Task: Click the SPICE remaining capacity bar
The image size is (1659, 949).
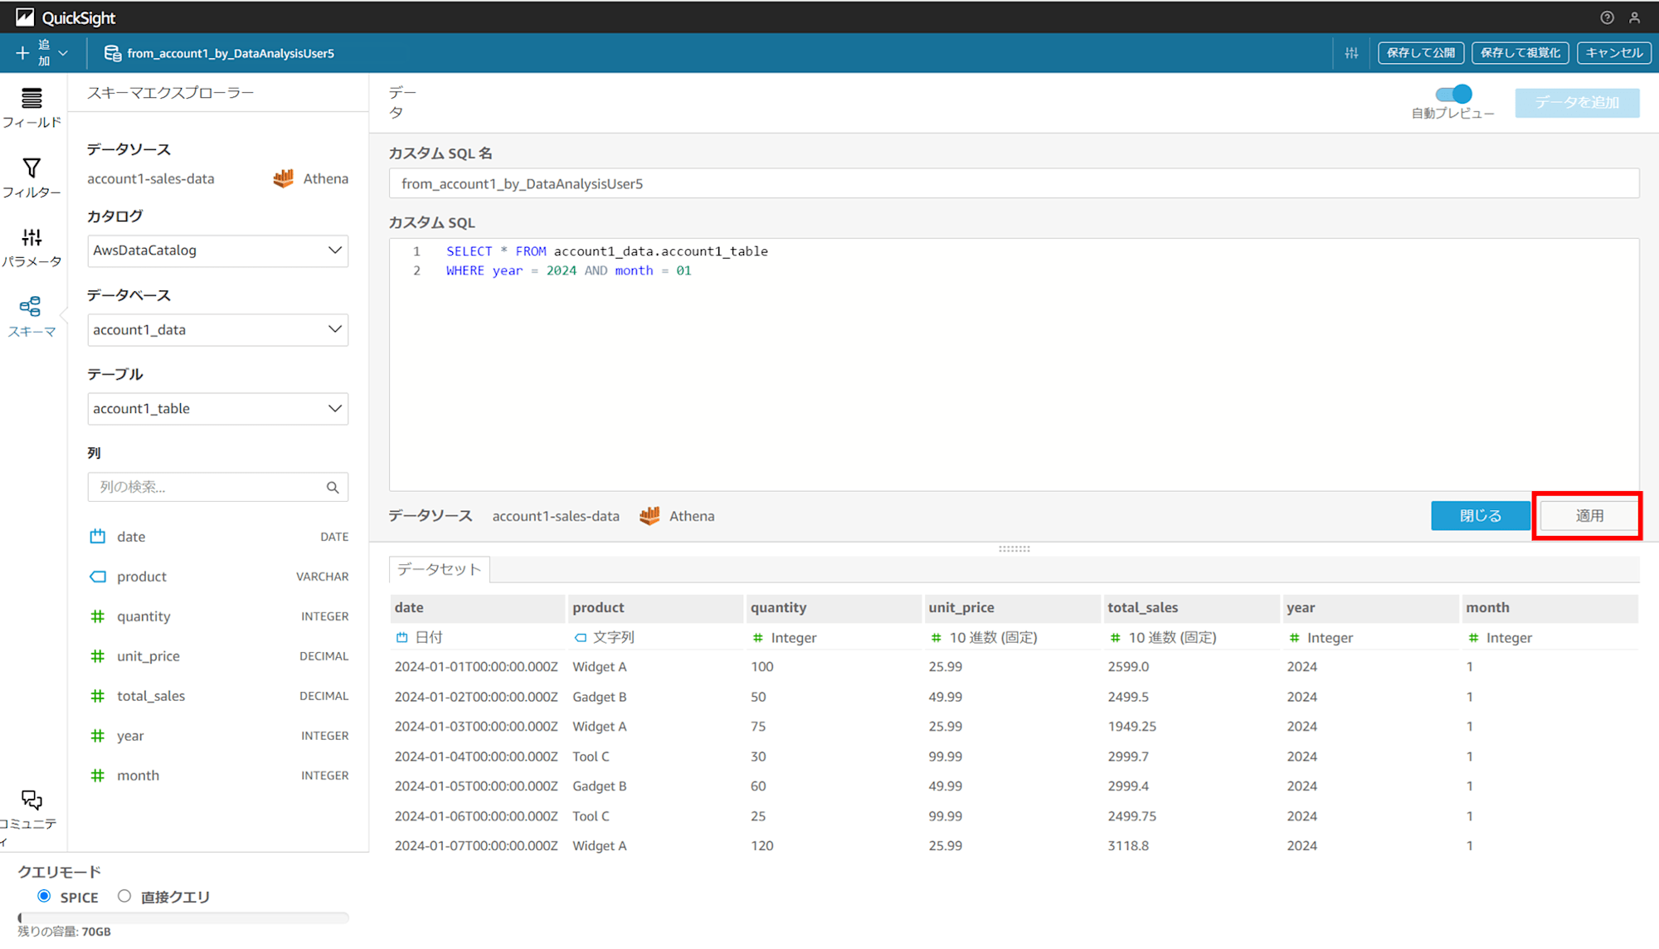Action: [x=183, y=917]
